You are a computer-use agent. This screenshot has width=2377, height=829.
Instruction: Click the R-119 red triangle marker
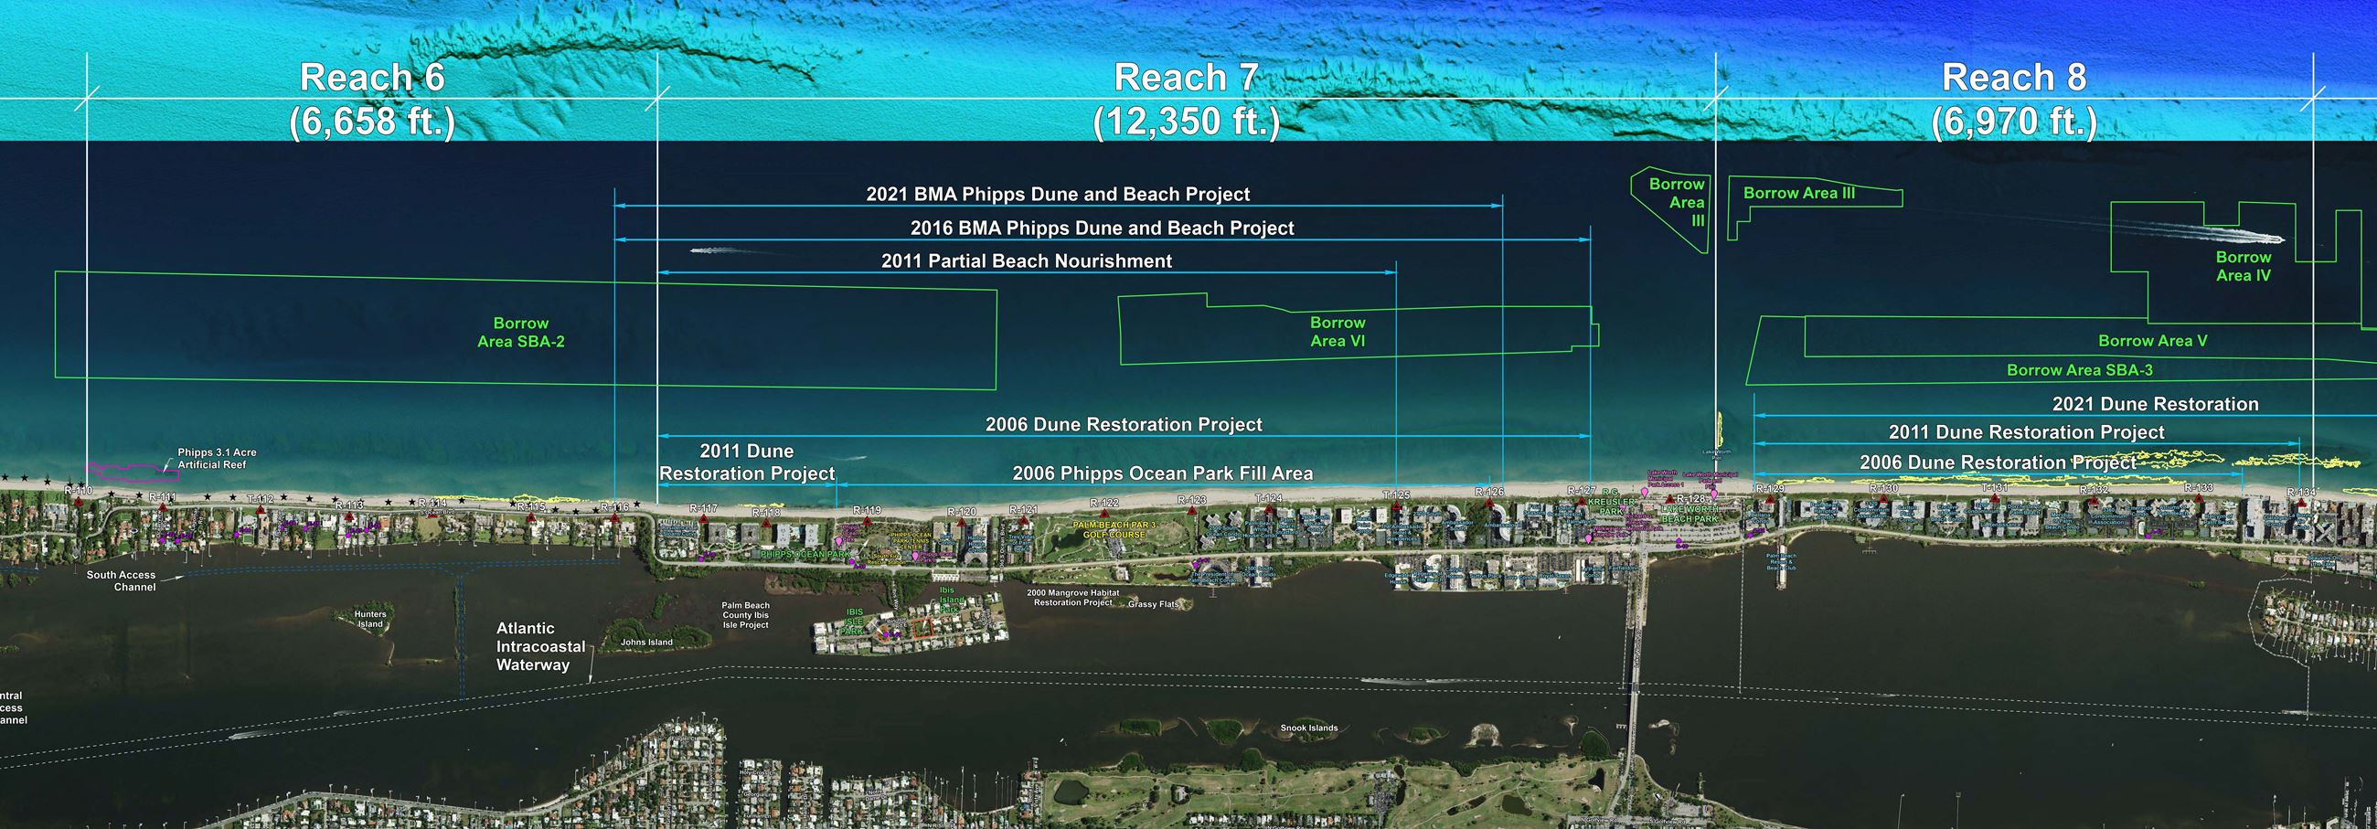[x=868, y=521]
